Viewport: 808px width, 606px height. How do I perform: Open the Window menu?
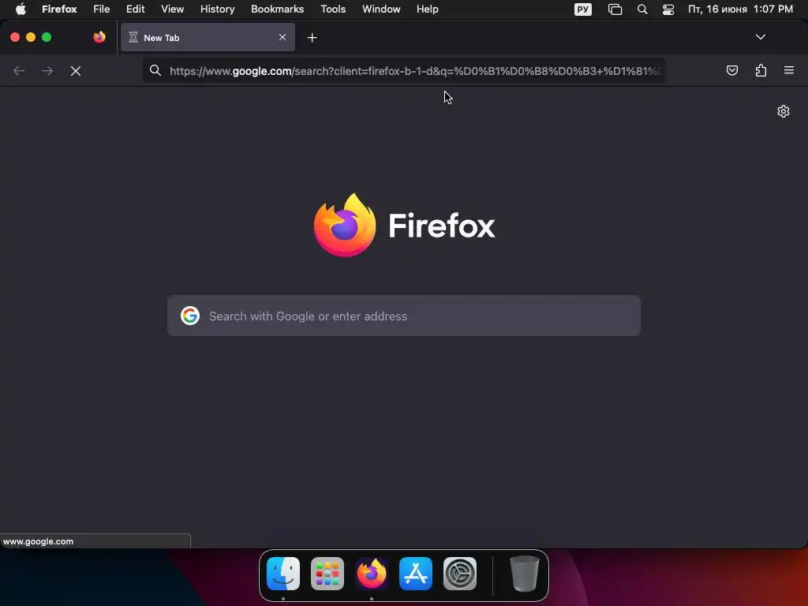381,9
